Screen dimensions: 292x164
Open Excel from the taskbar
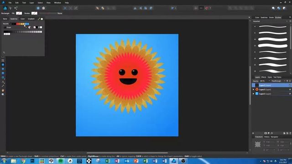108,161
